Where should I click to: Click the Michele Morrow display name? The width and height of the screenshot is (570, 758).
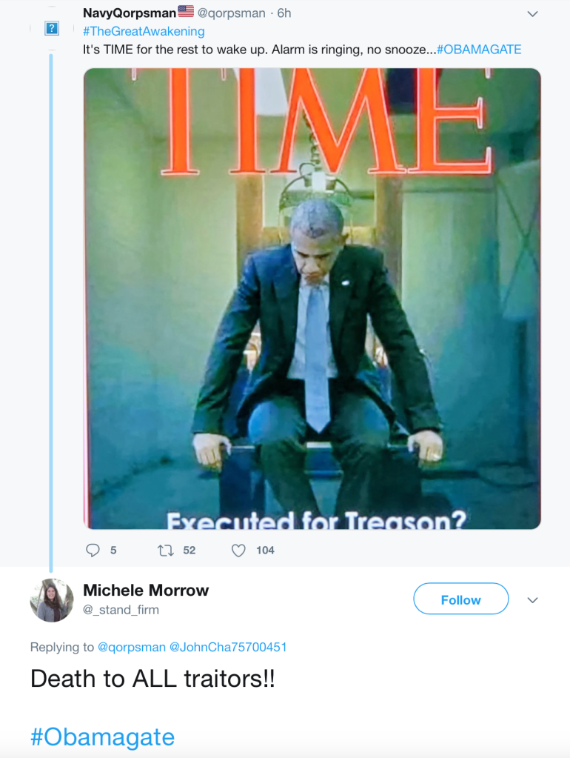coord(146,590)
